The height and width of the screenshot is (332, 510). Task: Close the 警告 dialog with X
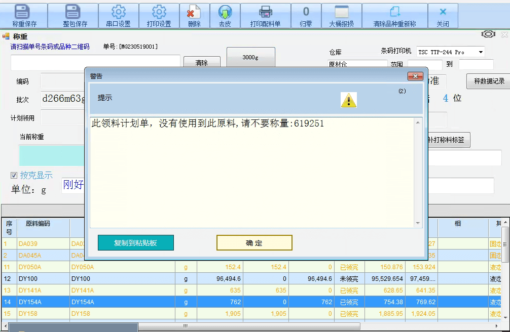pyautogui.click(x=415, y=76)
